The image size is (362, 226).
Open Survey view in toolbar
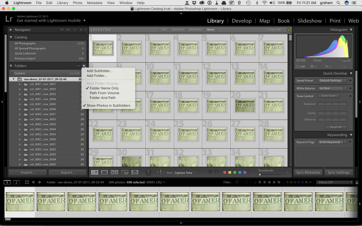point(124,172)
